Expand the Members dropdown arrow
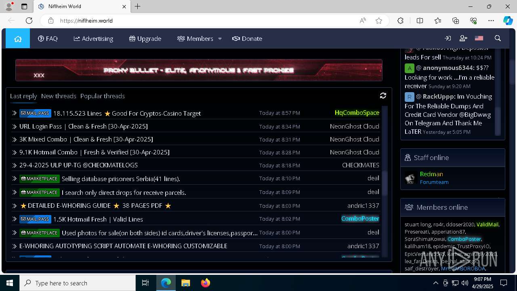517x291 pixels. coord(220,38)
